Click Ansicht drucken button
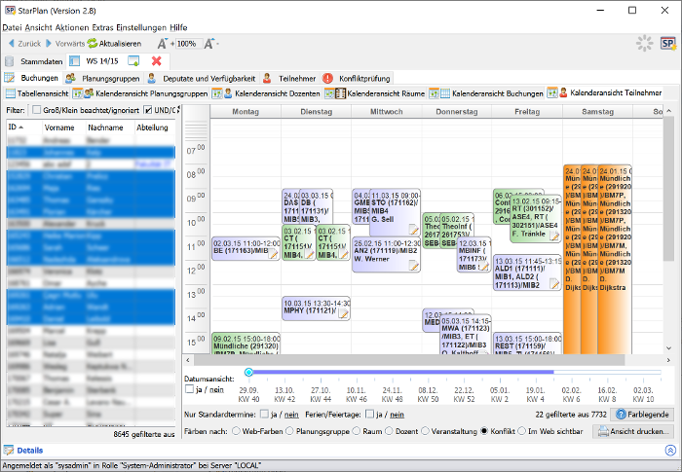This screenshot has width=682, height=472. pos(633,431)
